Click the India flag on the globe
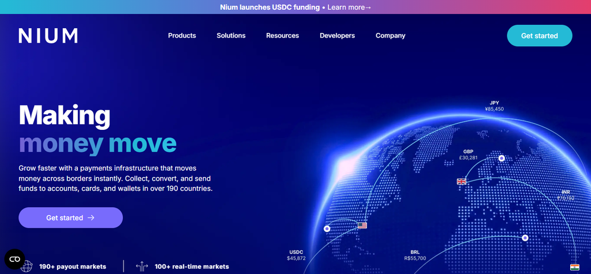Screen dimensions: 591x274 (x=574, y=267)
